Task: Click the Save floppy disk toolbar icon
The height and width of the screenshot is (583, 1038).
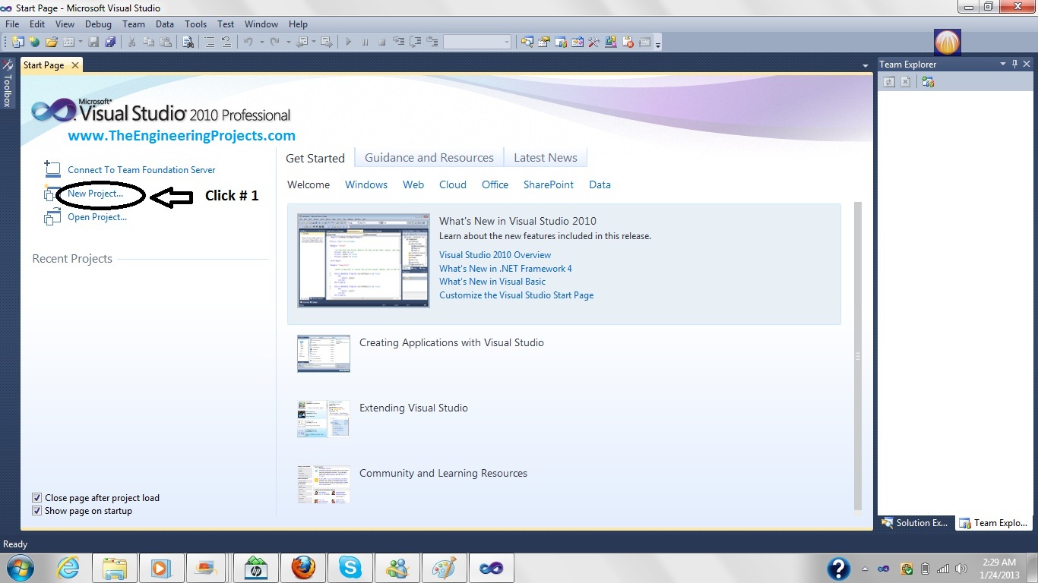Action: (93, 42)
